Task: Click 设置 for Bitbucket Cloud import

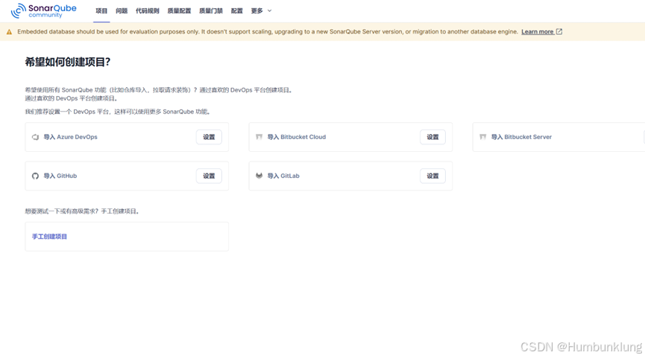Action: (432, 137)
